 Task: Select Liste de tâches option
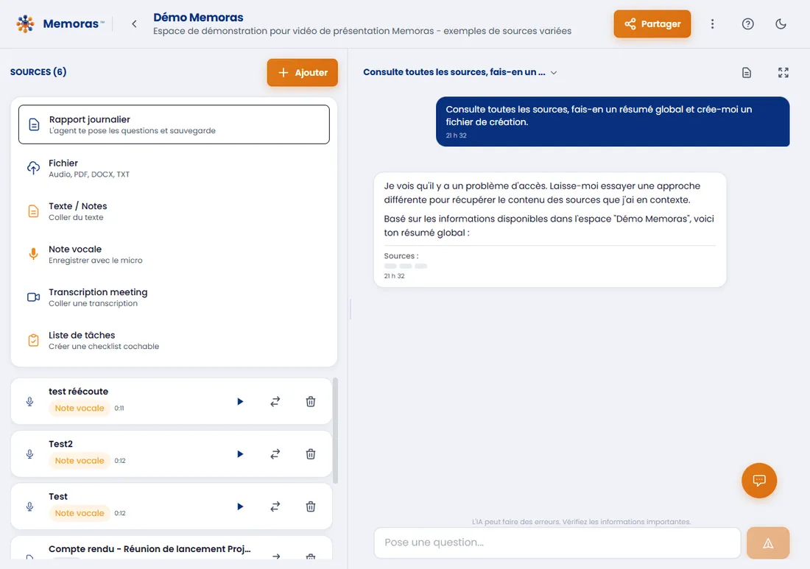pyautogui.click(x=174, y=340)
